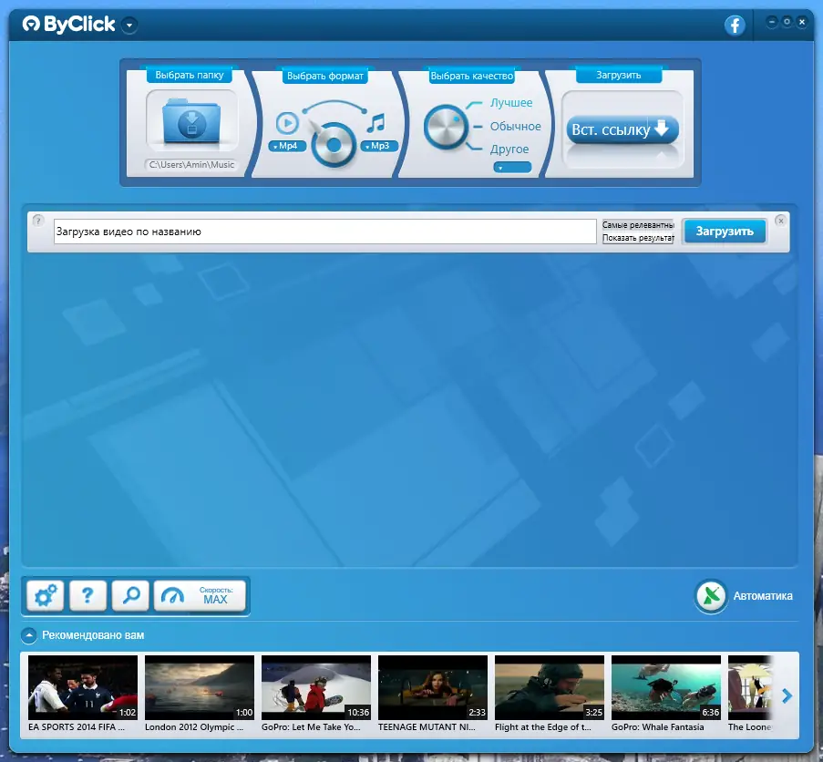Screen dimensions: 823x762
Task: Click the question mark help icon
Action: pyautogui.click(x=87, y=595)
